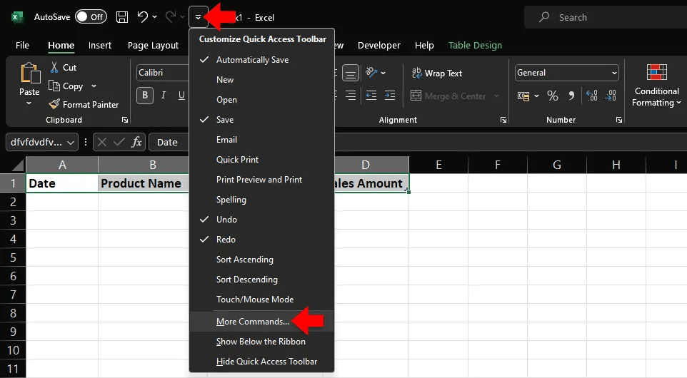
Task: Click the Accounting Number Format icon
Action: [523, 96]
